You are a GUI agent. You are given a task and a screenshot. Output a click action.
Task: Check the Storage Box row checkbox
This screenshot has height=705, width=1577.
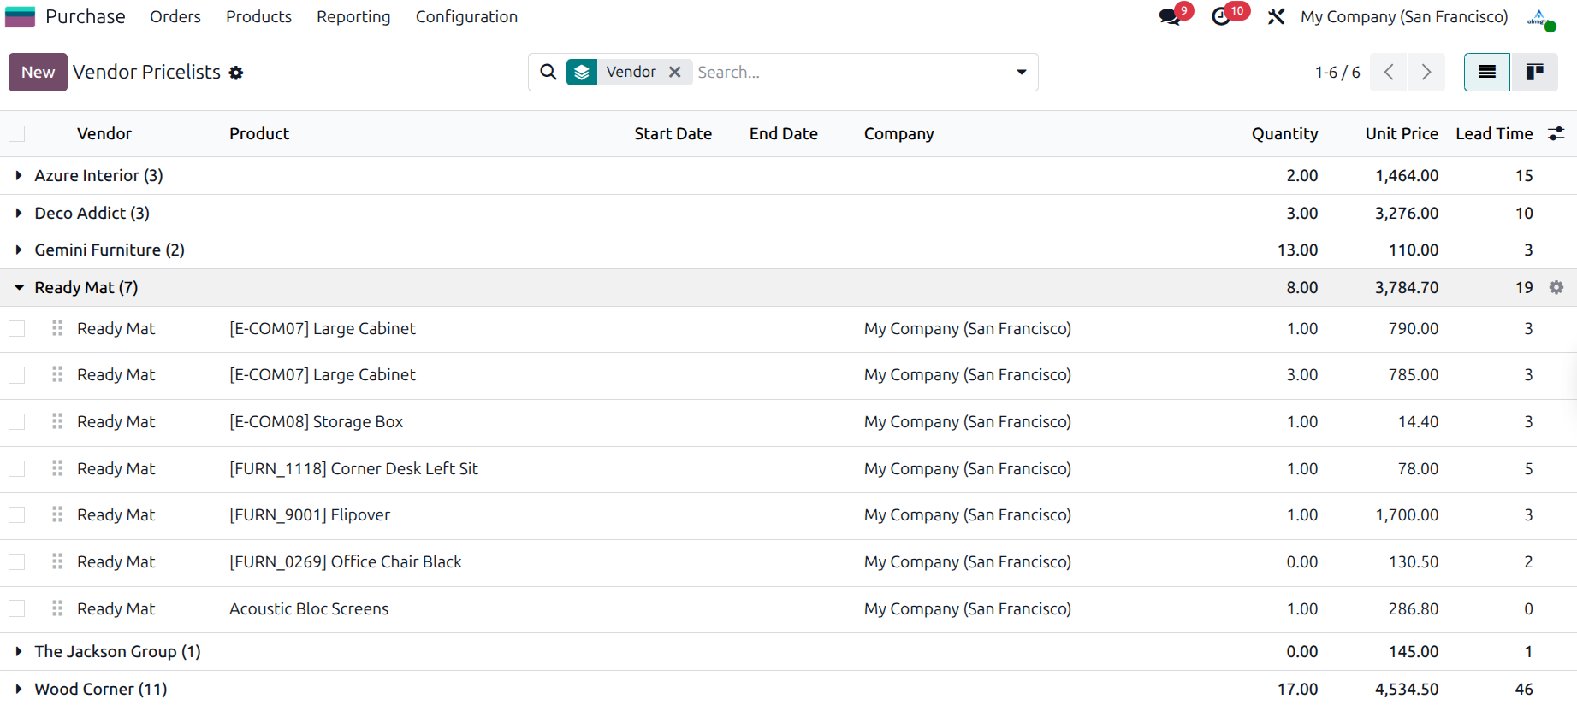click(16, 421)
